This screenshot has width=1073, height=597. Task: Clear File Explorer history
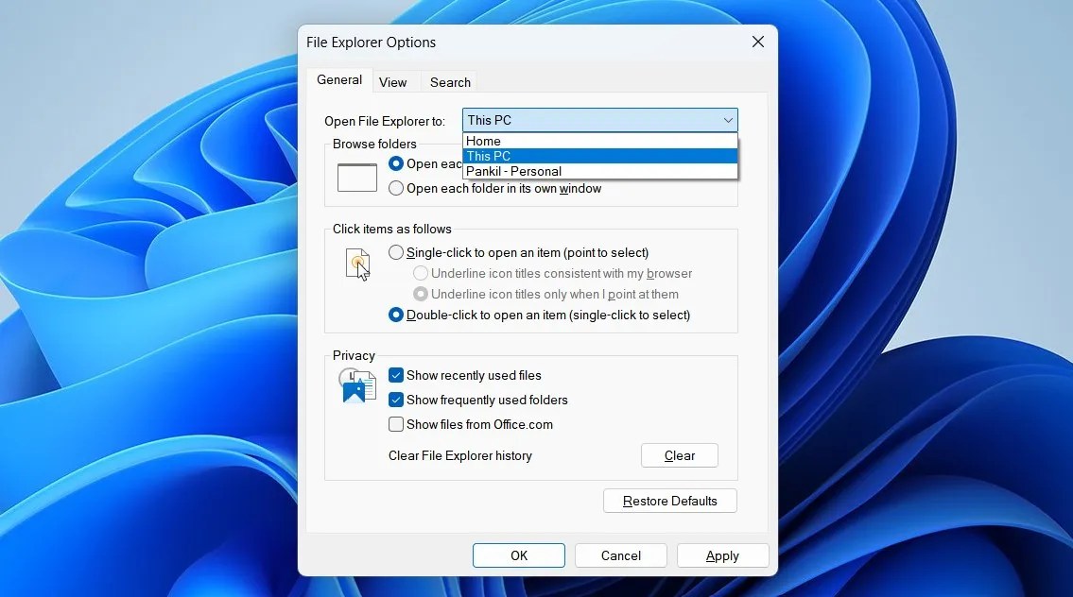pos(679,455)
